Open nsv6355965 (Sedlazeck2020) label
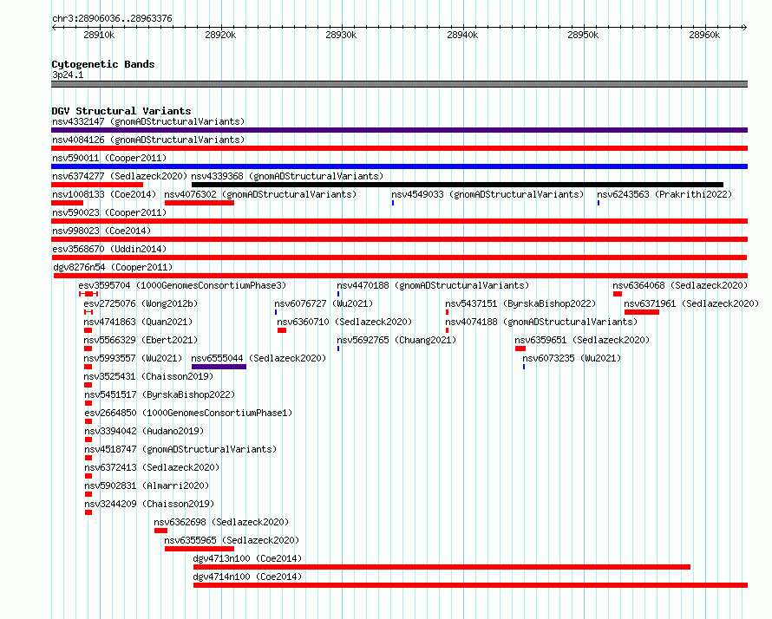This screenshot has width=772, height=619. [x=232, y=540]
